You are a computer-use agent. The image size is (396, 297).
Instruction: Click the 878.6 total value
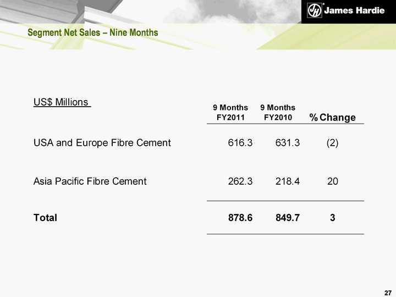[240, 218]
